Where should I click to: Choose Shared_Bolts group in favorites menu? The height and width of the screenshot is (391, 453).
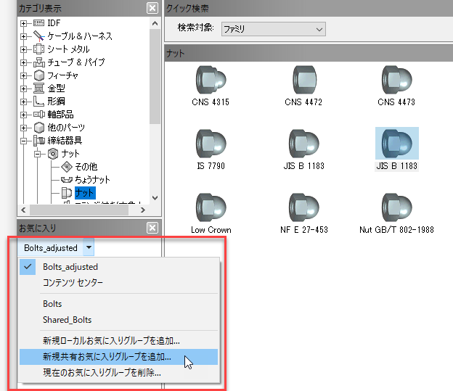click(x=118, y=320)
